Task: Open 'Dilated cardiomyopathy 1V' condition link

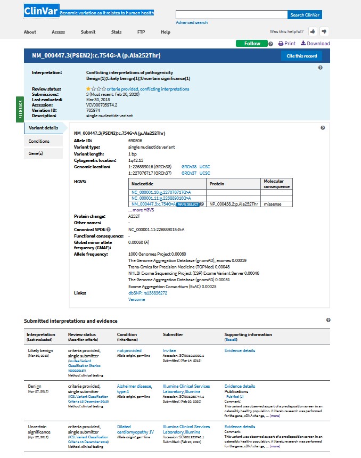Action: click(x=135, y=429)
